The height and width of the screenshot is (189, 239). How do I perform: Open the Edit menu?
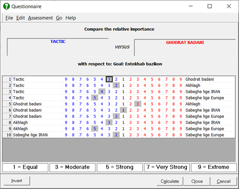(x=20, y=18)
